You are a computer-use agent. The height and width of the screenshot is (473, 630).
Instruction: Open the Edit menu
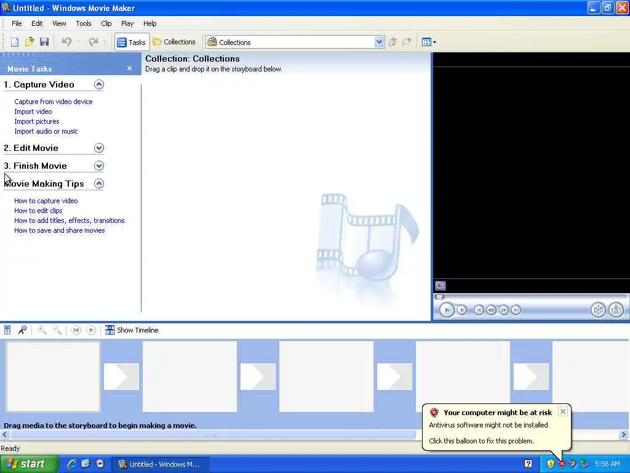pos(37,23)
